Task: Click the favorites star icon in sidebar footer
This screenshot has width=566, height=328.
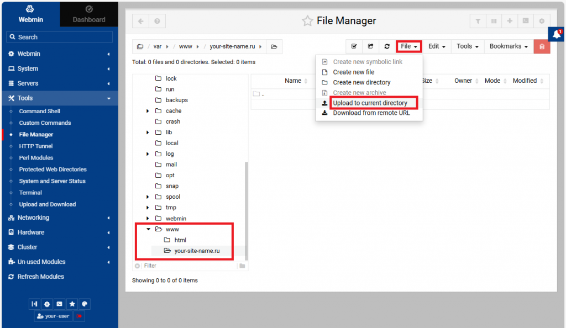Action: pyautogui.click(x=72, y=304)
